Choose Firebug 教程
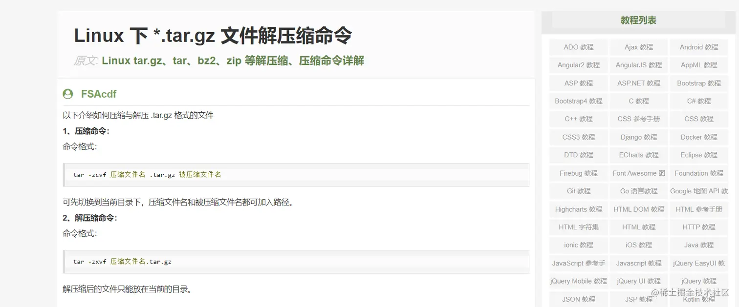The width and height of the screenshot is (739, 307). click(x=579, y=173)
